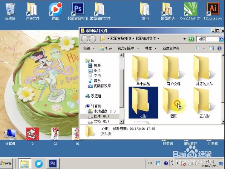Screen dimensions: 225x169
Task: Click 歌图临时文件 in the address breadcrumb
Action: click(146, 39)
